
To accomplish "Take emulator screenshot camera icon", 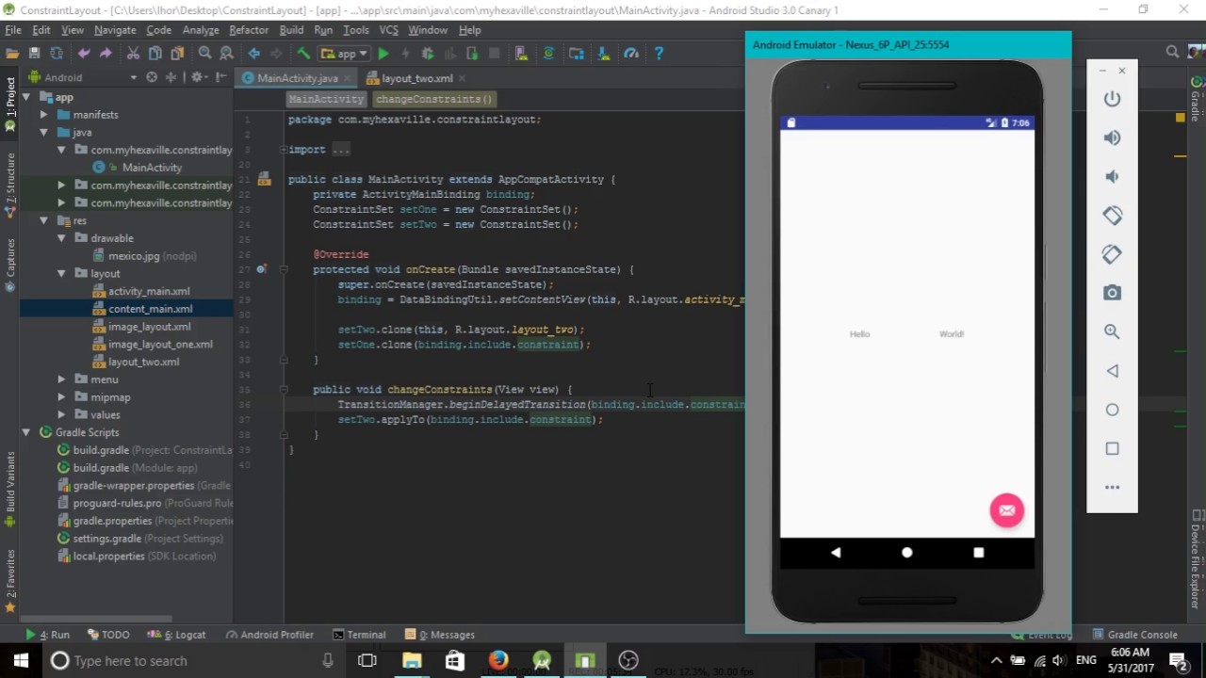I will coord(1112,293).
